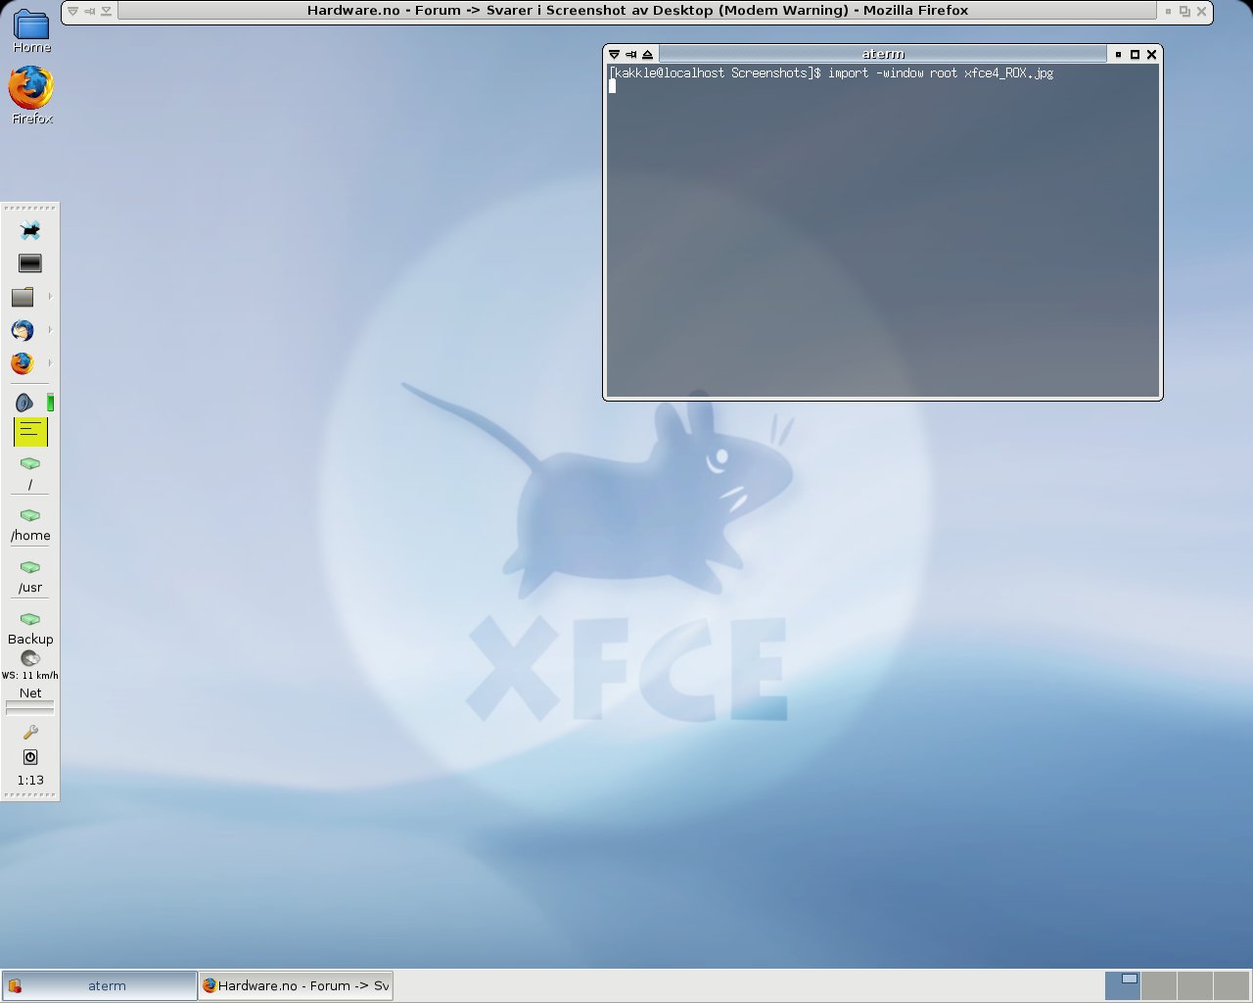Open the /home mount drive icon
1253x1003 pixels.
click(x=30, y=515)
